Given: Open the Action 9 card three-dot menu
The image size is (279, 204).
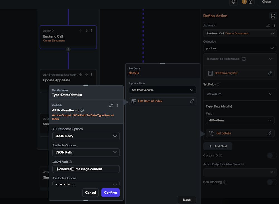Looking at the screenshot, I should pos(91,31).
